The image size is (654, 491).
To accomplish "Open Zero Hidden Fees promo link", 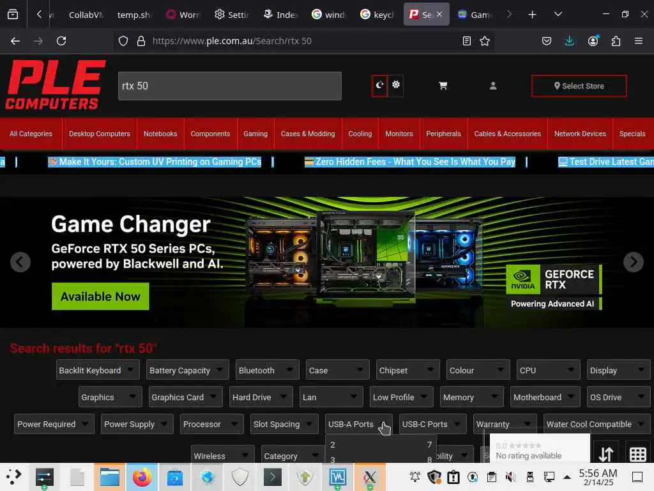I will click(410, 162).
